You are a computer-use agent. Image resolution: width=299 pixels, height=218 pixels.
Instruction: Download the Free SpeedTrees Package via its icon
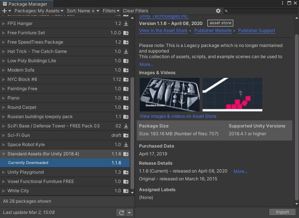point(126,42)
